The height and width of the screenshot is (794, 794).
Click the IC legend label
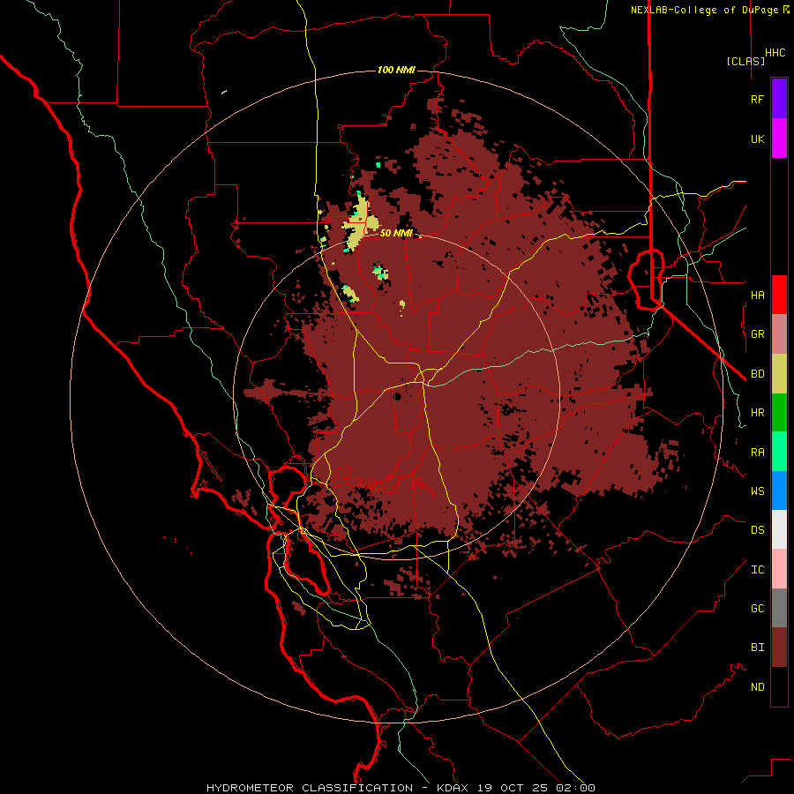tap(758, 570)
